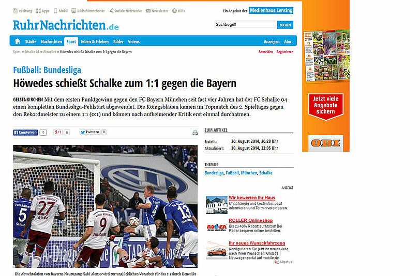Open the Soziale Netzwerke share icon

111,11
